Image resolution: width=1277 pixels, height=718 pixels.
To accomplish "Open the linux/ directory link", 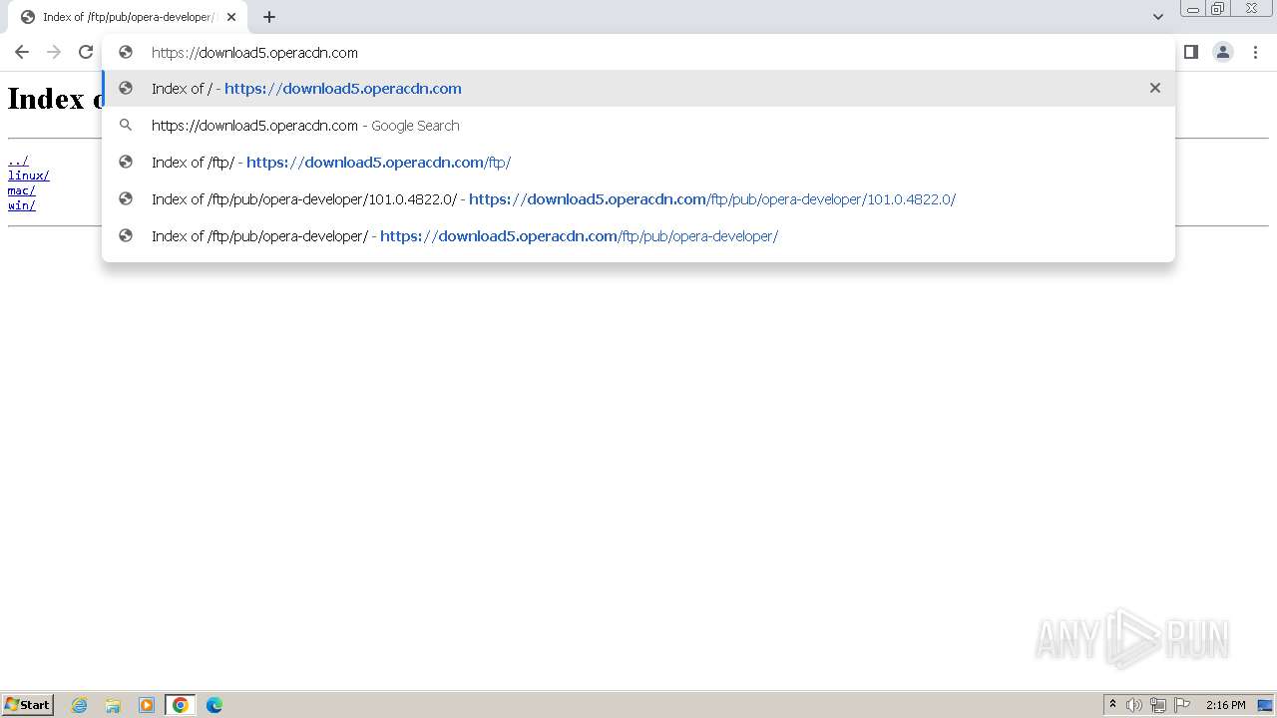I will tap(29, 176).
